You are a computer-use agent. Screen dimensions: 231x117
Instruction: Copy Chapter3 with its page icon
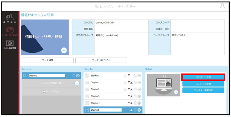[135, 96]
